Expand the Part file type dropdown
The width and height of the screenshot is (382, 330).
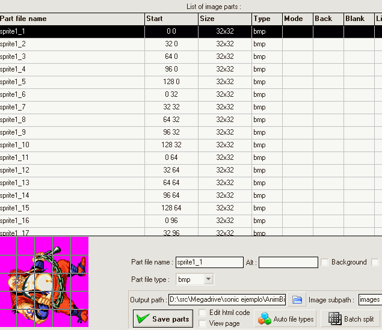tap(208, 280)
